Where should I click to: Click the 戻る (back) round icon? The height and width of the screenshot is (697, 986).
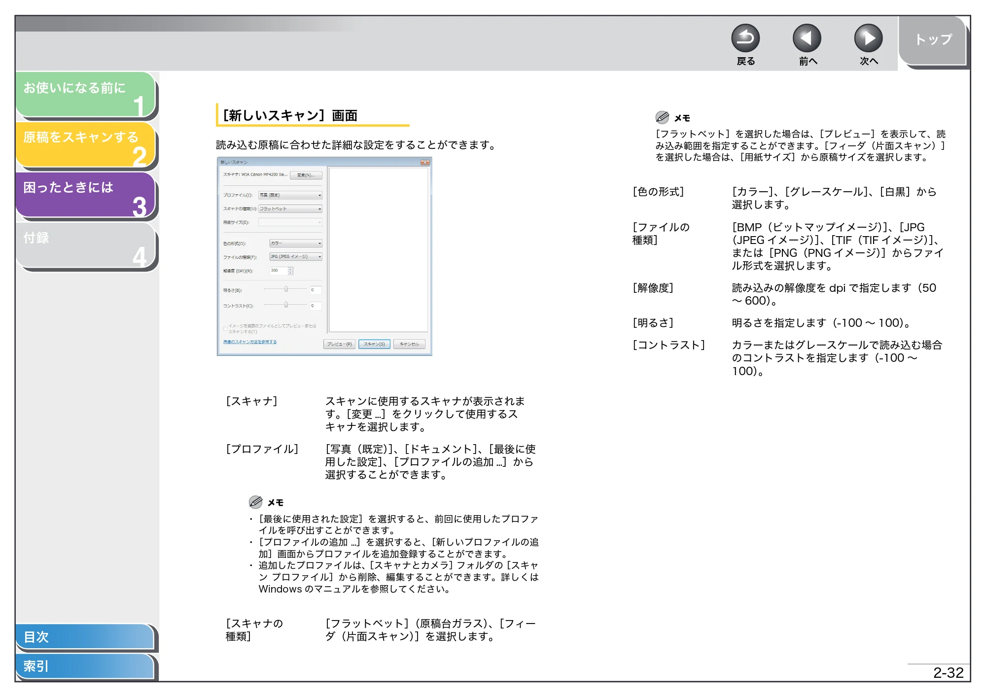pyautogui.click(x=745, y=38)
